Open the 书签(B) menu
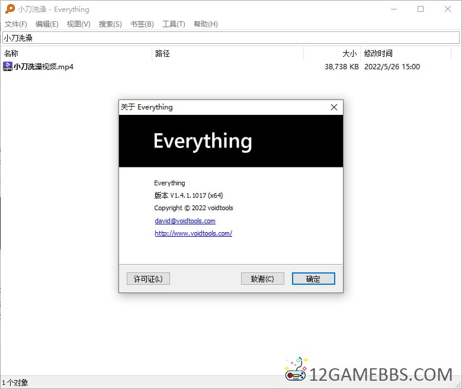462x389 pixels. [x=142, y=24]
